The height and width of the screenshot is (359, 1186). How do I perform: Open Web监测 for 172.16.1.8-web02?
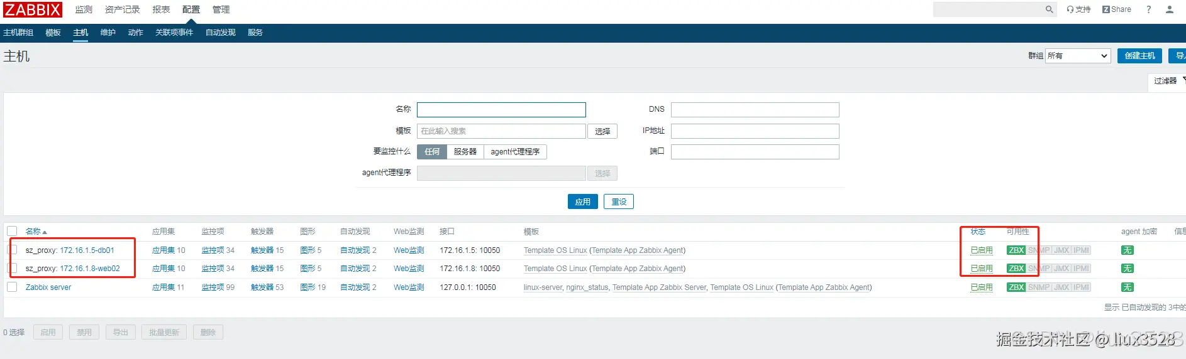[409, 268]
